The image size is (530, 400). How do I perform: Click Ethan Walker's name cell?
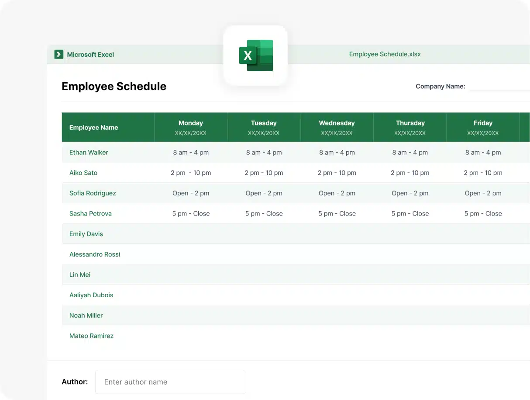(89, 153)
